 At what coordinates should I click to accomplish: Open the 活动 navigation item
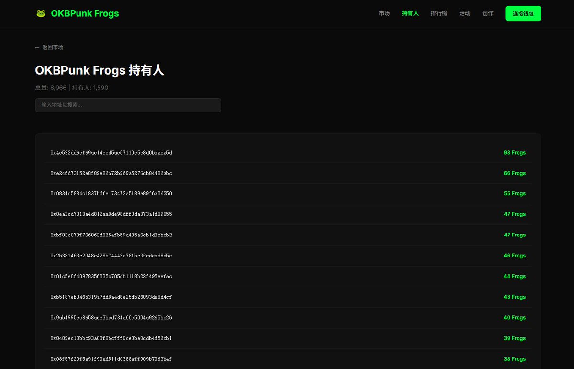(x=464, y=13)
